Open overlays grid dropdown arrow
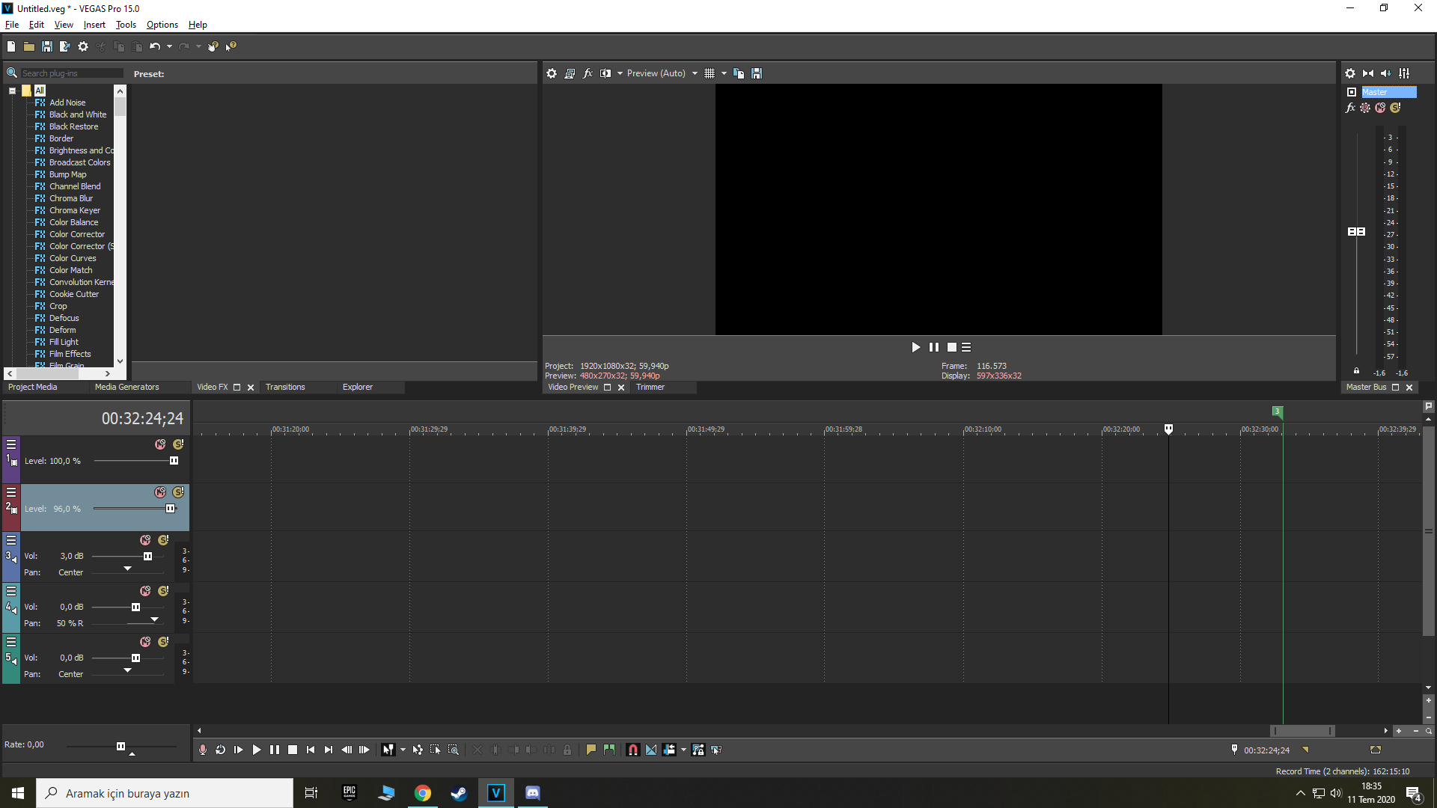1437x808 pixels. click(x=724, y=73)
